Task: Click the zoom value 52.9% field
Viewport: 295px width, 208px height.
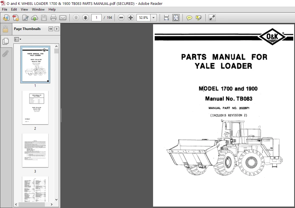Action: [x=144, y=18]
